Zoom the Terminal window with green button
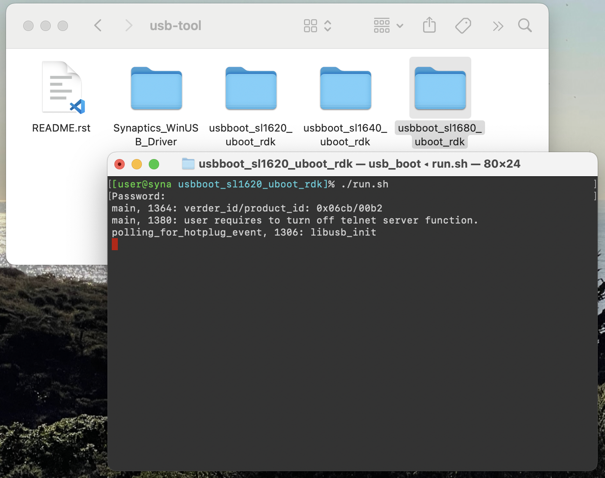 click(x=154, y=164)
